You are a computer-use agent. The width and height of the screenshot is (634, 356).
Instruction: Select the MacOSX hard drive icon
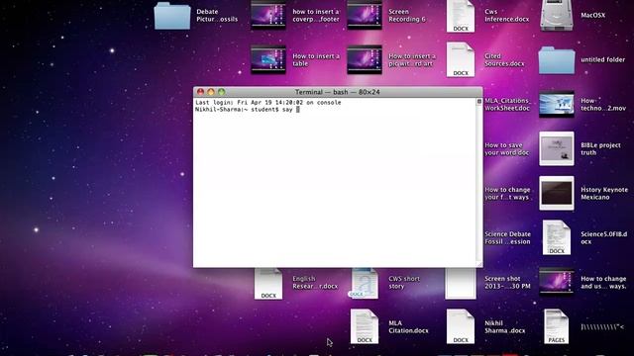coord(557,16)
